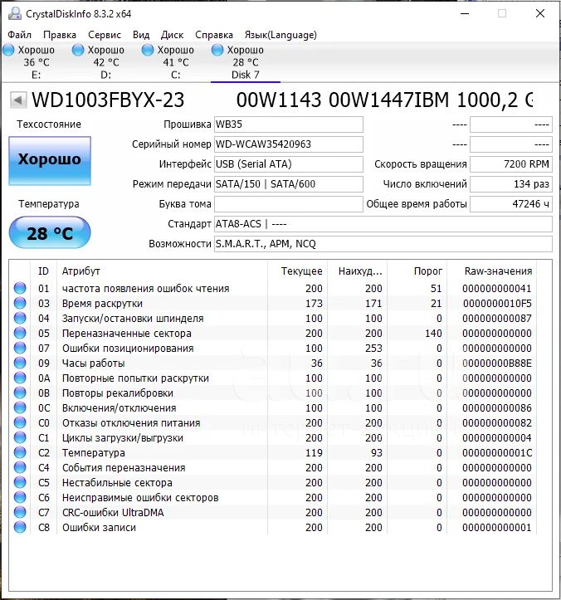Click the 28 °C temperature button

click(x=50, y=233)
